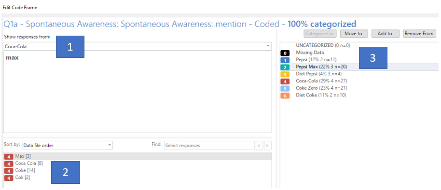This screenshot has width=441, height=190.
Task: Click the yellow 3 code badge
Action: tap(285, 74)
